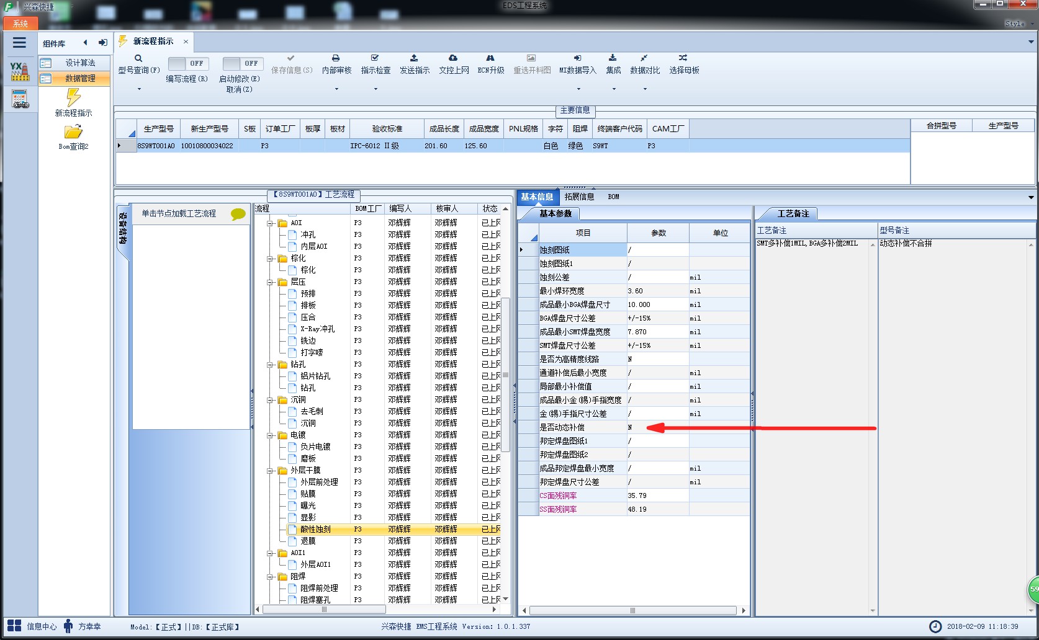Select 基本信息 tab

(x=537, y=197)
